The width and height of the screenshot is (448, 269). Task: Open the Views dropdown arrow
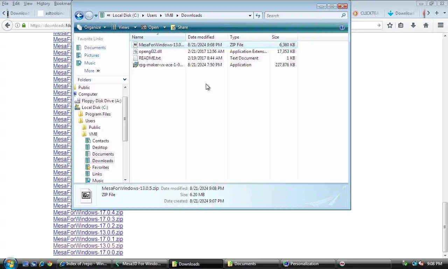point(135,27)
